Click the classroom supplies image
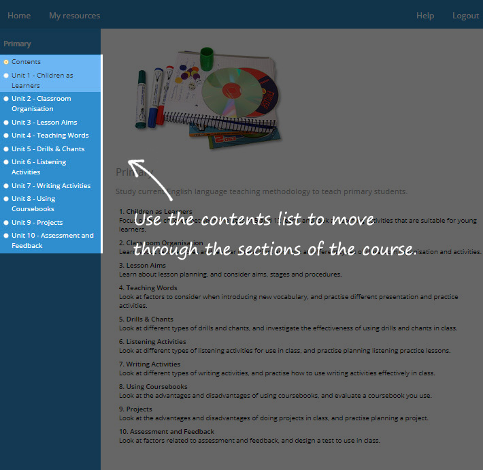Screen dimensions: 483x470 pyautogui.click(x=207, y=95)
